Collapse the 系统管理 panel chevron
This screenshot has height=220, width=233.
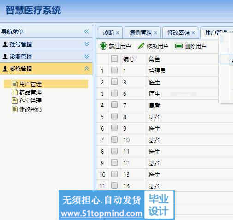(x=87, y=69)
